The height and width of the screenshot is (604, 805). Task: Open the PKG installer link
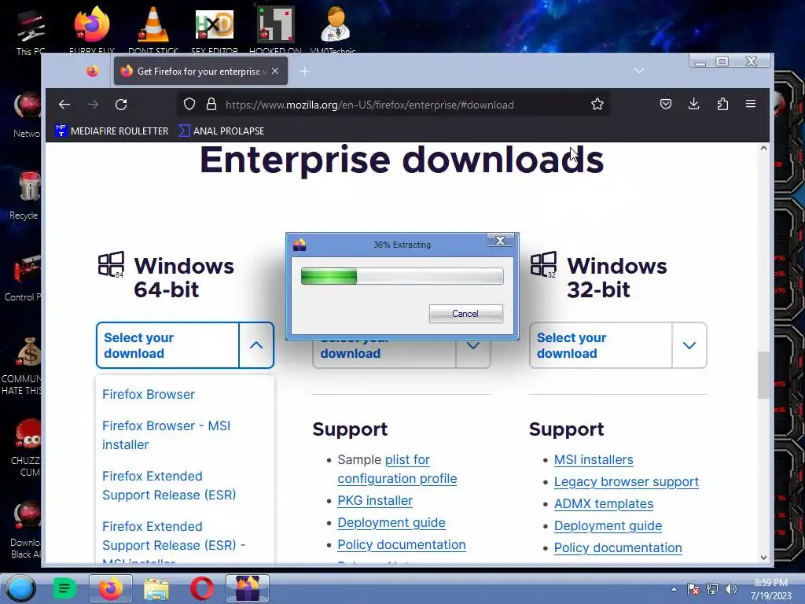pyautogui.click(x=375, y=500)
